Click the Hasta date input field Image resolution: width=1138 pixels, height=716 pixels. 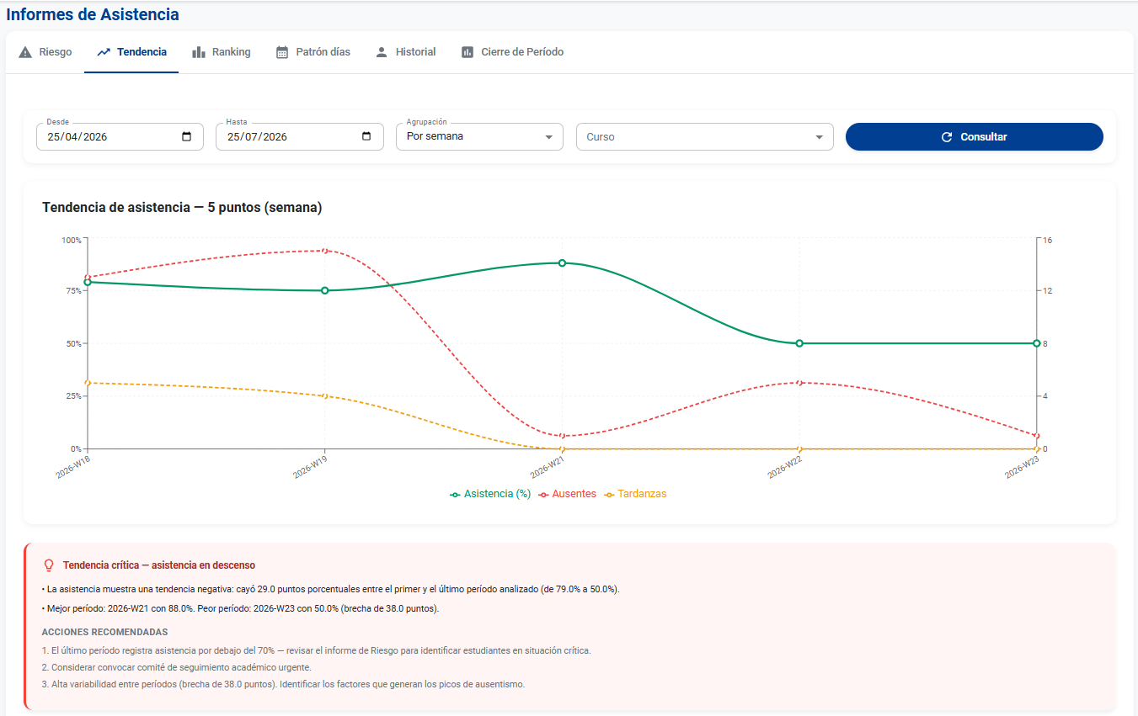(x=299, y=136)
